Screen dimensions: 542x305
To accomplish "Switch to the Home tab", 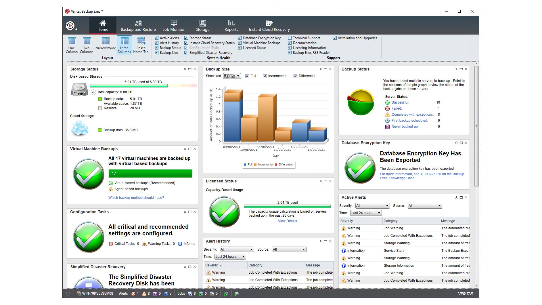I will (103, 25).
